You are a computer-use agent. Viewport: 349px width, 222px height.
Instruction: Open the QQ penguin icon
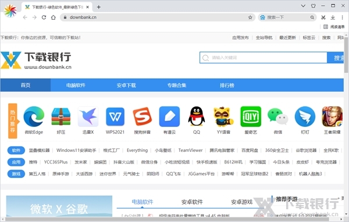(x=197, y=117)
